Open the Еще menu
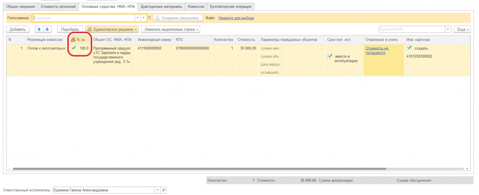 pyautogui.click(x=461, y=29)
